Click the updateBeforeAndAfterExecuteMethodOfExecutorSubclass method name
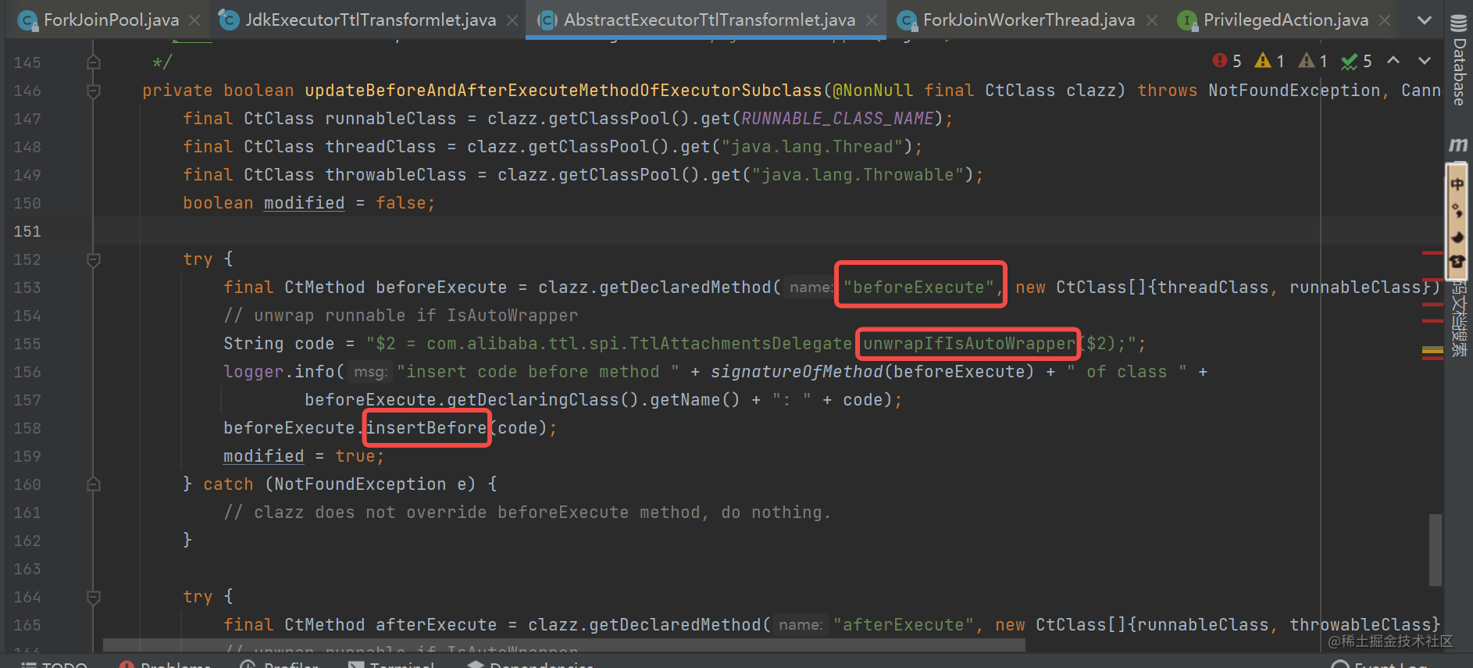 (x=564, y=91)
